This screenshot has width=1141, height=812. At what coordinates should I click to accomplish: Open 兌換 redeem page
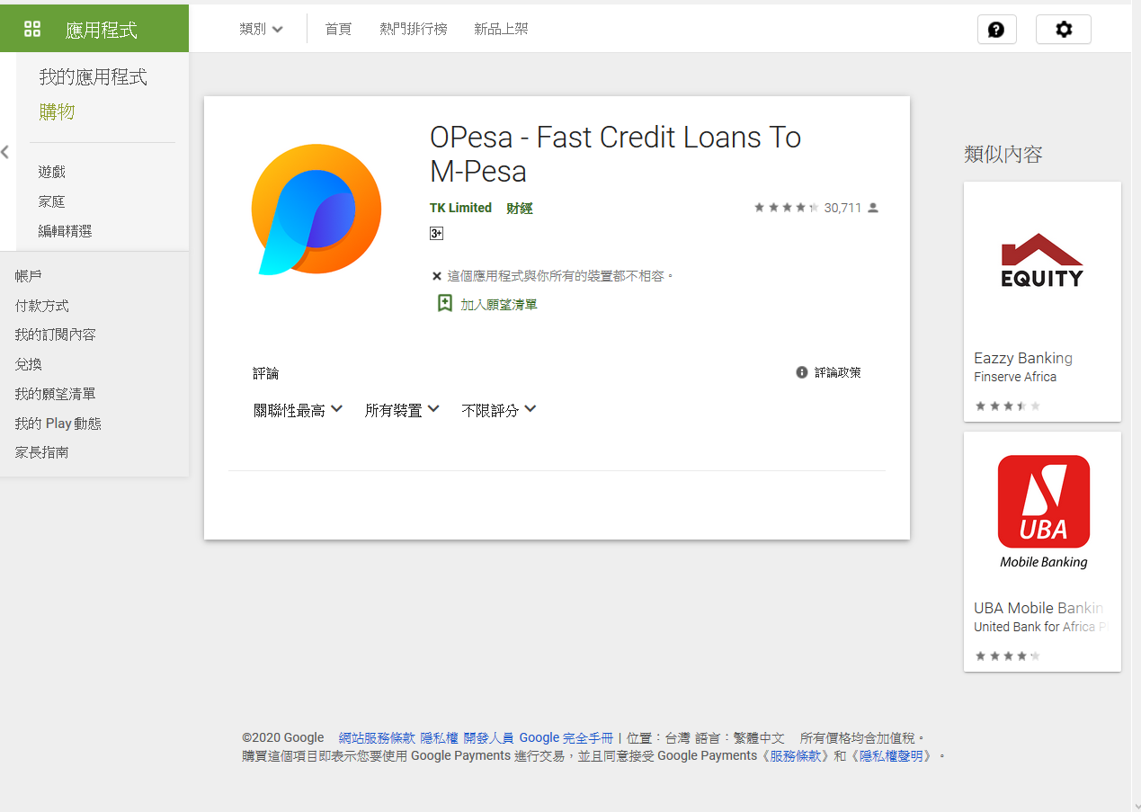(x=29, y=364)
